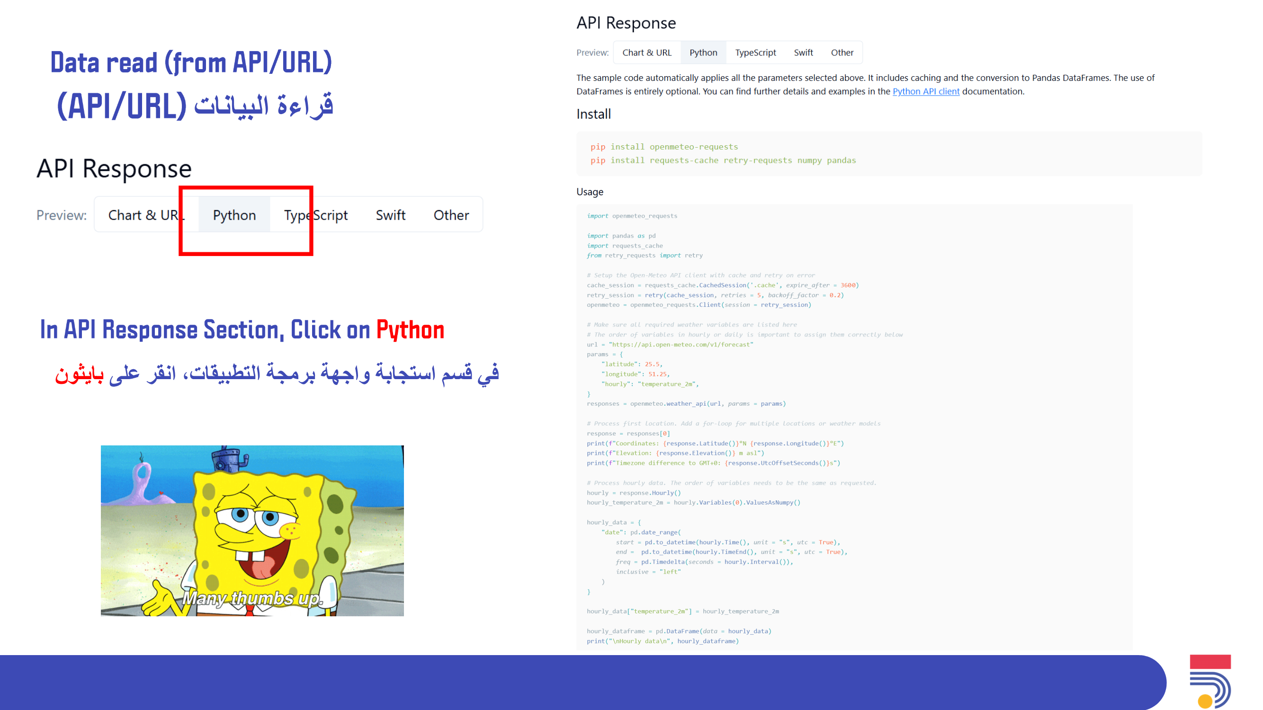Open the Swift tab in the right panel
This screenshot has height=710, width=1263.
tap(803, 53)
